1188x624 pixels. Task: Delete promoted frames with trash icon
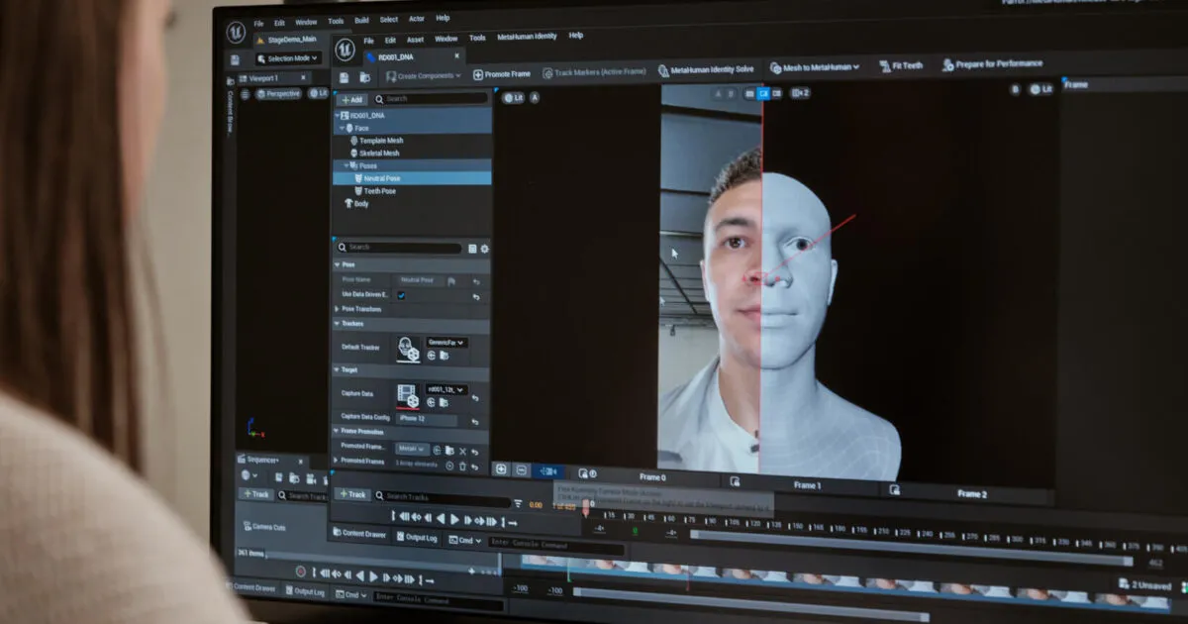462,466
